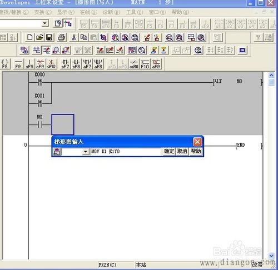Click the Print icon
Screen dimensions: 278x270
tap(62, 37)
